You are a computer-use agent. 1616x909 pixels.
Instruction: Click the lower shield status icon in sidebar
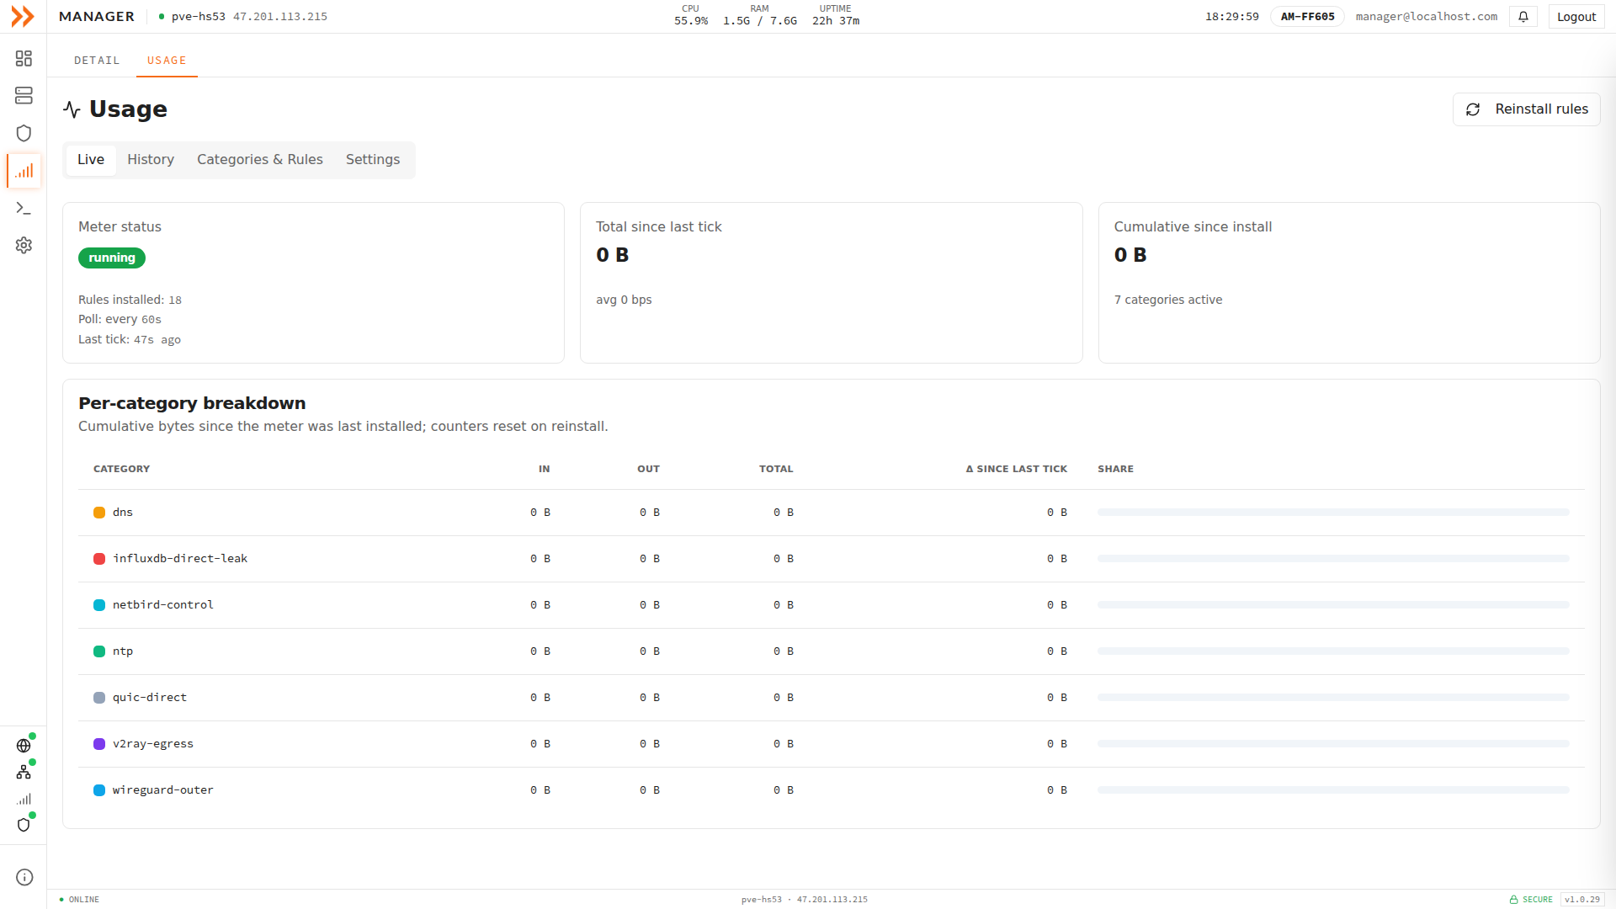24,825
